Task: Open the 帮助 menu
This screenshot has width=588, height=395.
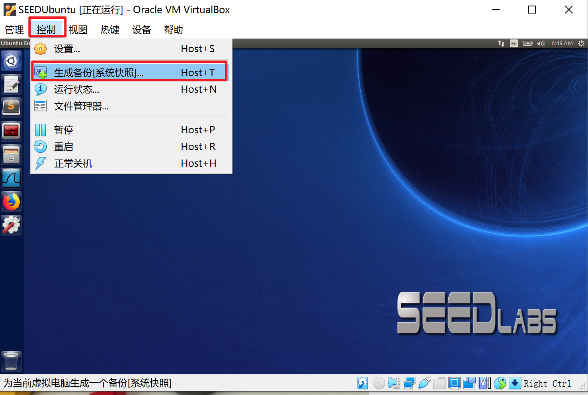Action: [174, 30]
